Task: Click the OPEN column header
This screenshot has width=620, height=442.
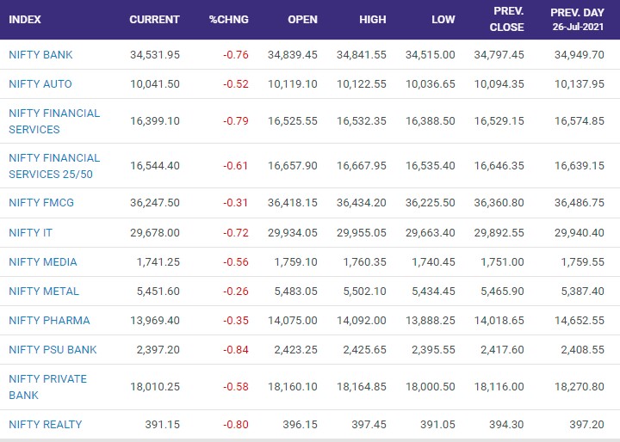Action: [302, 20]
